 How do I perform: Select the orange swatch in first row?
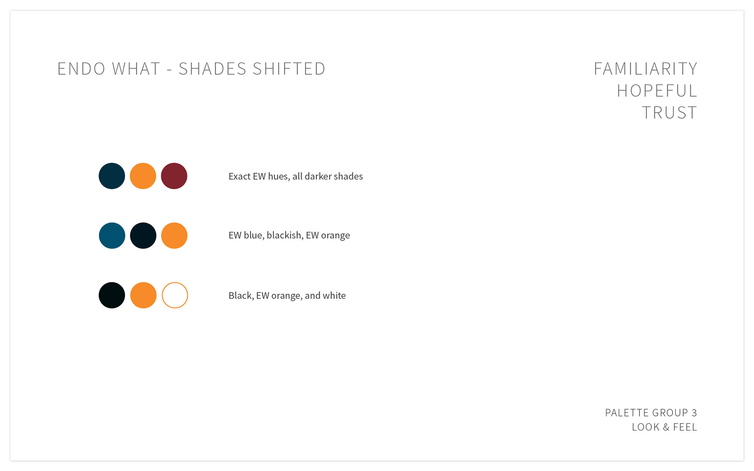click(143, 176)
